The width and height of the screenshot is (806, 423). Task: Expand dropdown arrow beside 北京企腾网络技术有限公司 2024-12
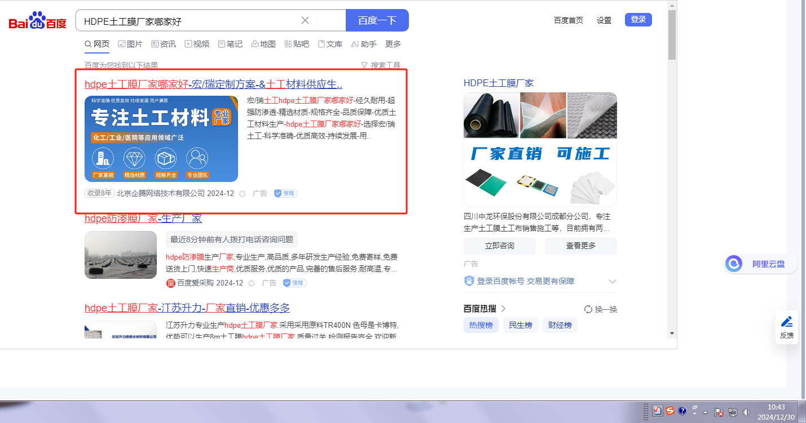point(243,194)
